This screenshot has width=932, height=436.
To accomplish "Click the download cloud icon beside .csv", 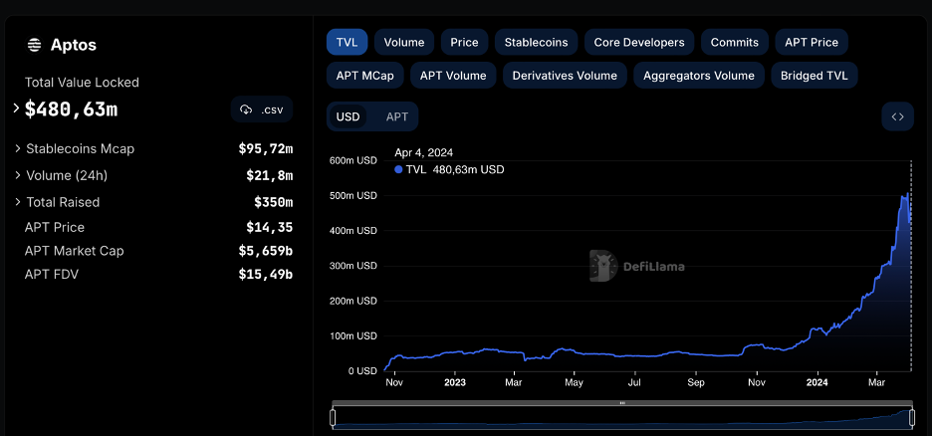I will 246,109.
